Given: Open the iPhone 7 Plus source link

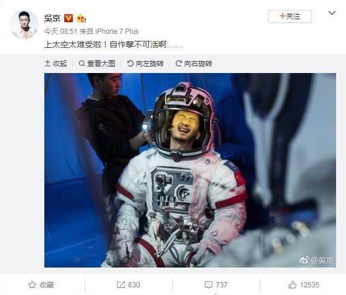Looking at the screenshot, I should [x=117, y=32].
